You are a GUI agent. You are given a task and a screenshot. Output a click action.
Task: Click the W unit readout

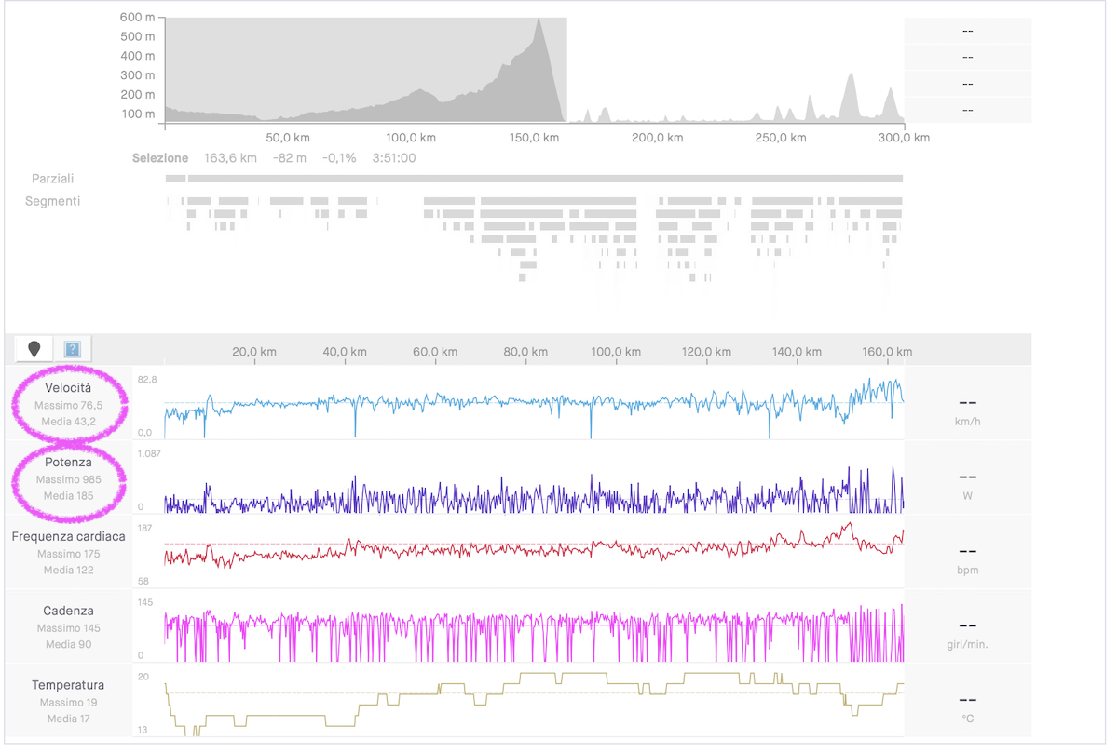click(967, 495)
